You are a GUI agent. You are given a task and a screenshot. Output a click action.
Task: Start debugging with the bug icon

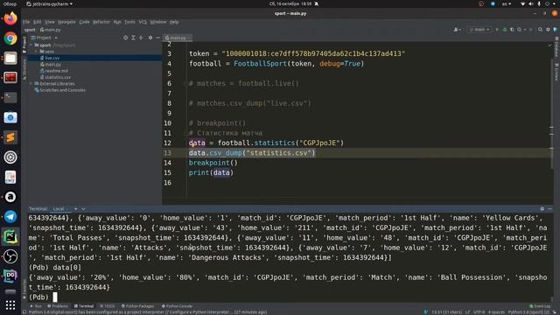tap(505, 30)
